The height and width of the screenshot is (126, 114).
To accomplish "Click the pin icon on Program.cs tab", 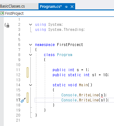I will coord(66,7).
